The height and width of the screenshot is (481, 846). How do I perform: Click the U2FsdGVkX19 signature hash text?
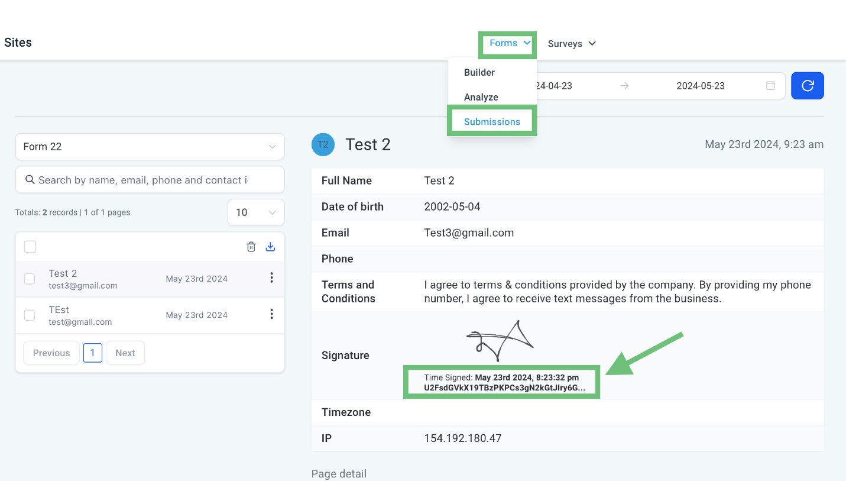click(504, 388)
